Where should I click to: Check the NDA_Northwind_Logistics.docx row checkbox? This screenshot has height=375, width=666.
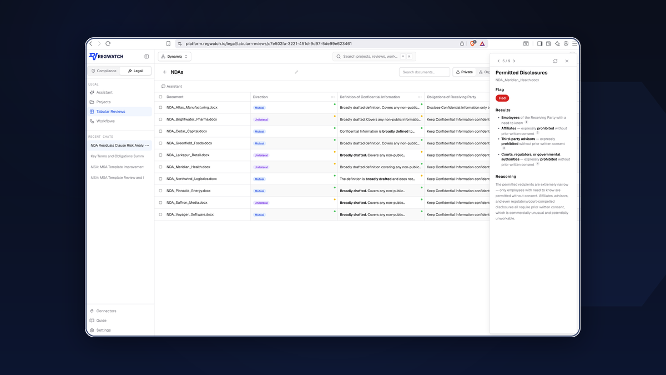[x=161, y=179]
